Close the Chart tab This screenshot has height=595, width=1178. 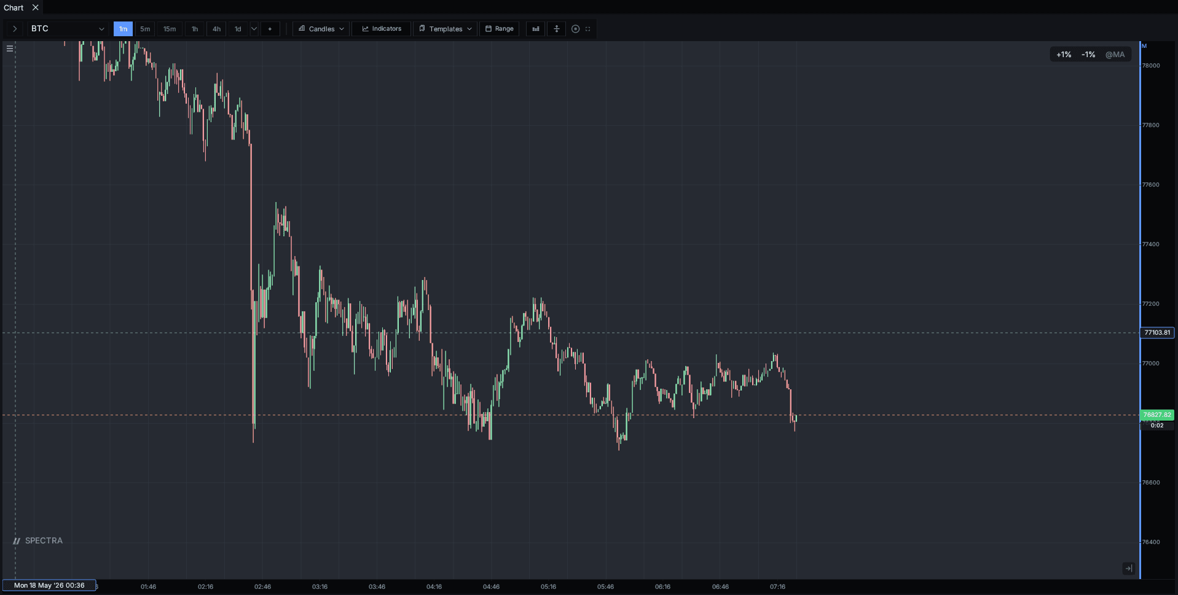(35, 7)
